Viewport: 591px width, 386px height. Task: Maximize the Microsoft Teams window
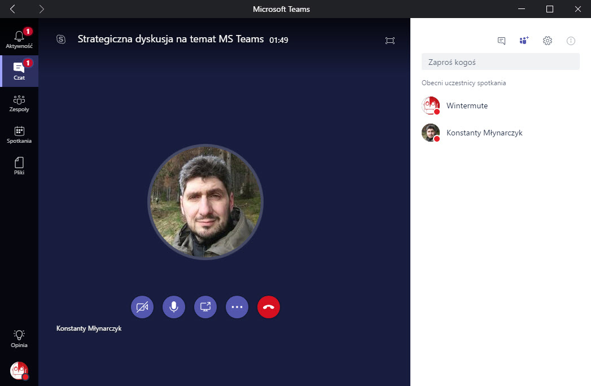click(x=550, y=9)
